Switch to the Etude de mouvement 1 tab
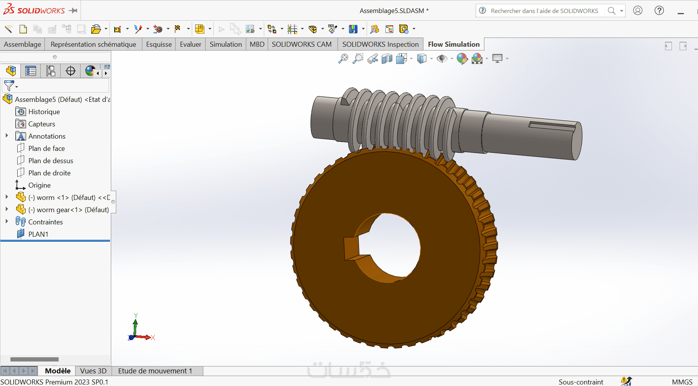The width and height of the screenshot is (698, 386). point(155,371)
